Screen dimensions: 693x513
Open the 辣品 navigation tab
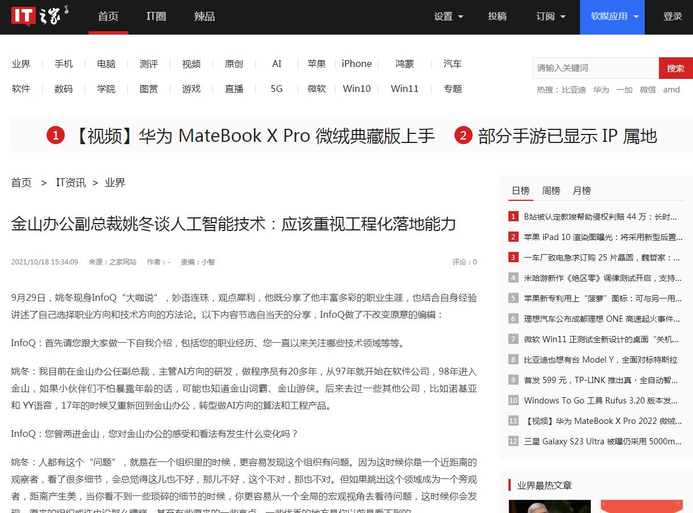204,16
